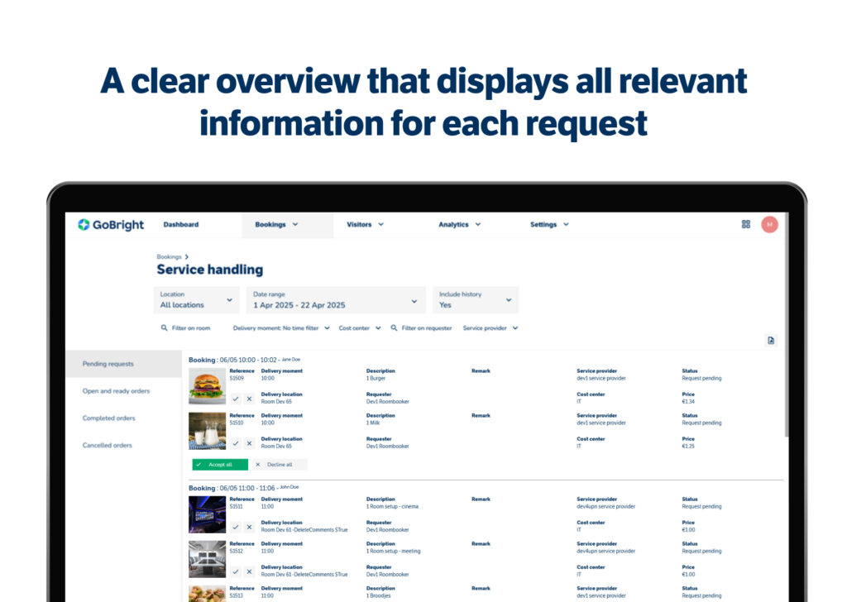847x602 pixels.
Task: Decline the Milk order with X
Action: click(249, 443)
